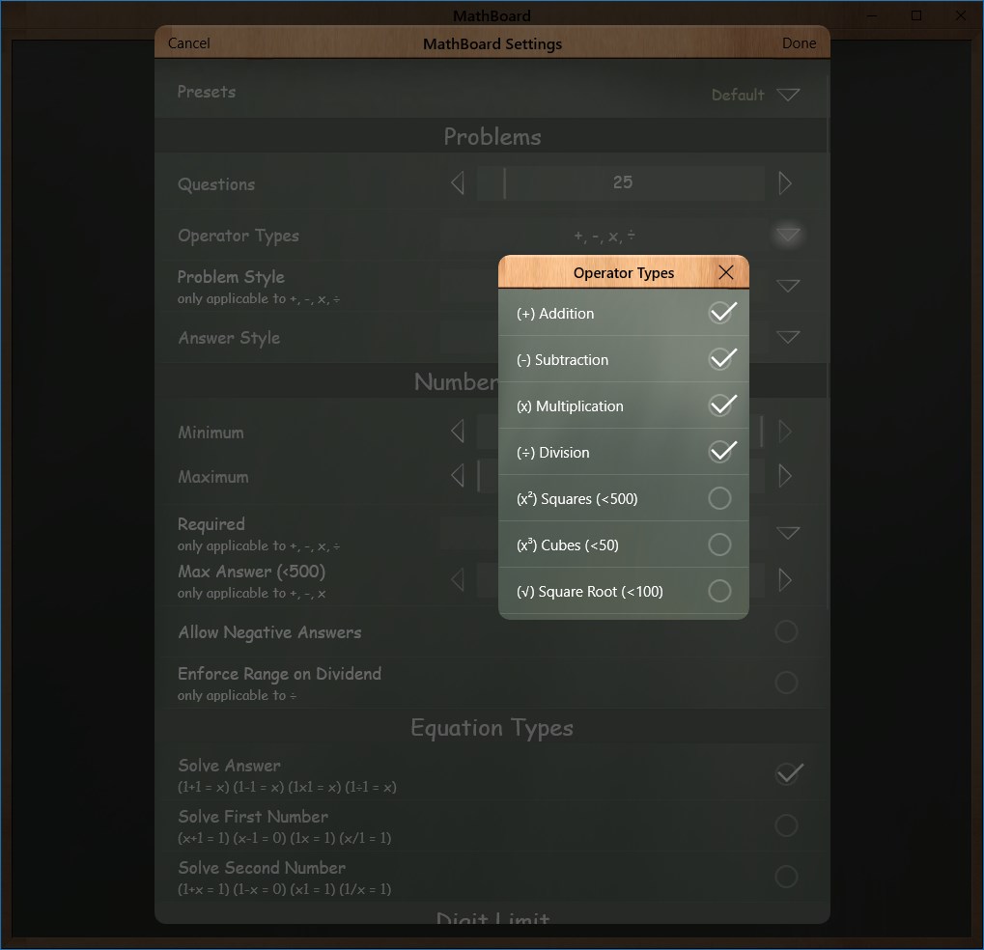Toggle Allow Negative Answers
The image size is (984, 950).
click(786, 631)
